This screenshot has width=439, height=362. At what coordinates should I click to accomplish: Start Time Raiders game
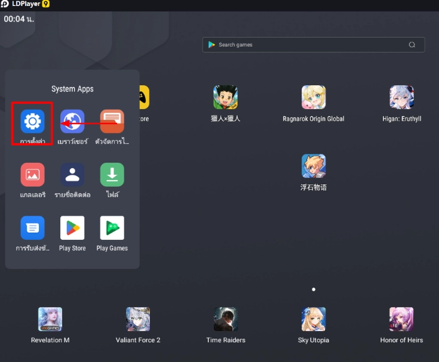(226, 319)
